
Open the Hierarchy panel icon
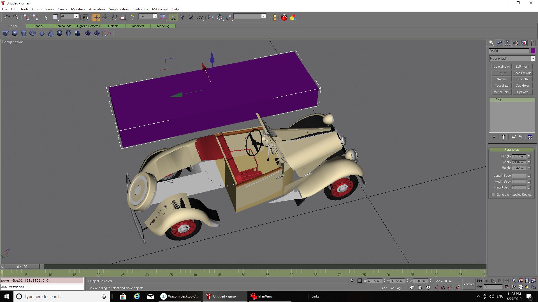pyautogui.click(x=507, y=43)
